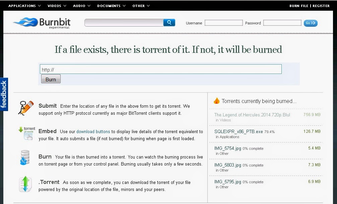Click inside the http:// URL field

[161, 69]
